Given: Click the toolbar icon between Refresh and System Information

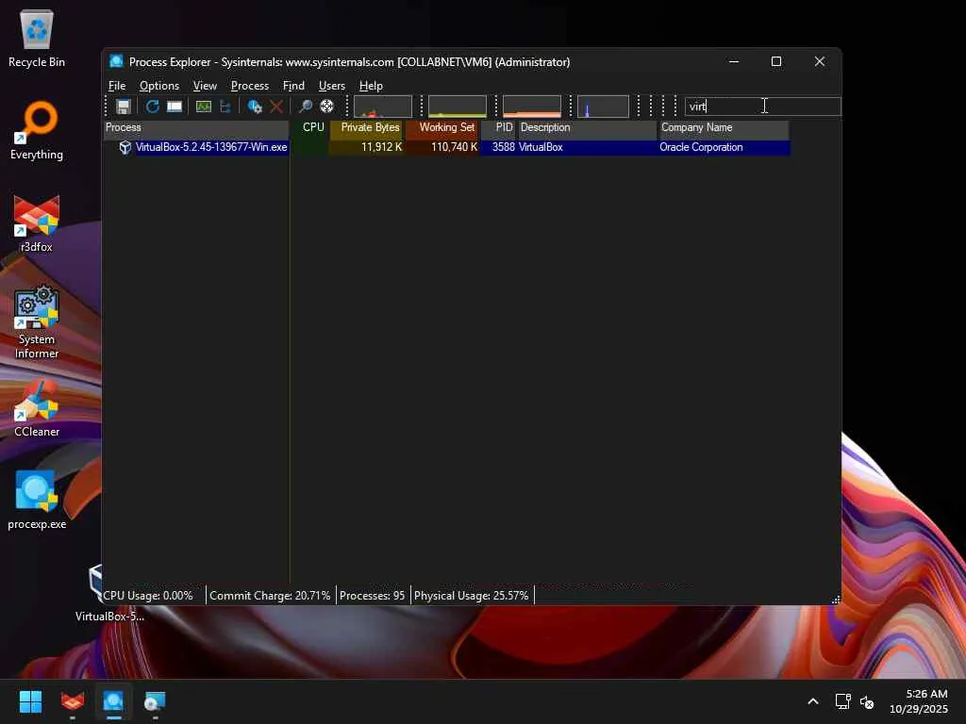Looking at the screenshot, I should point(175,107).
